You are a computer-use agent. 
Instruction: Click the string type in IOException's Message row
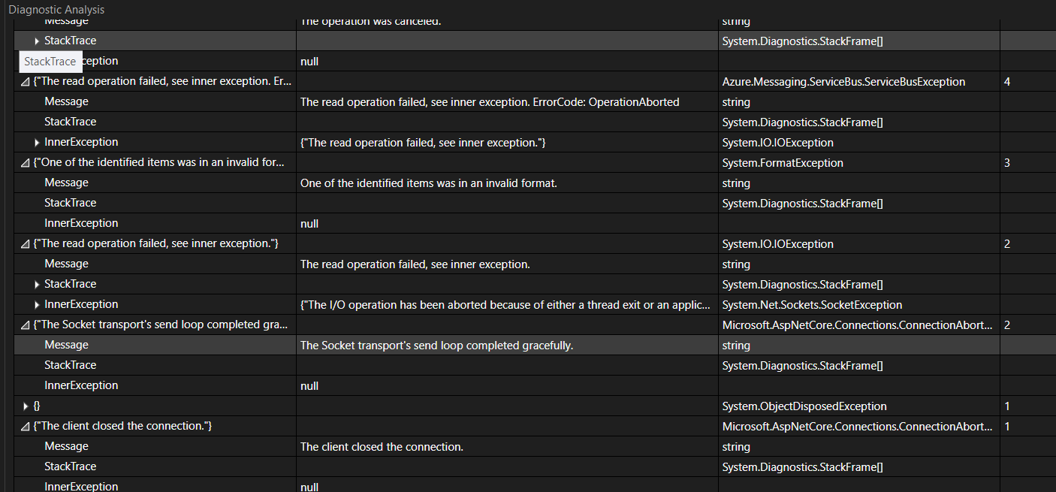736,264
